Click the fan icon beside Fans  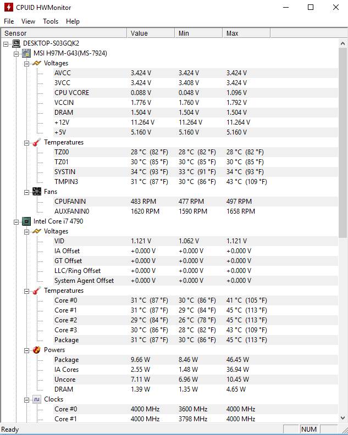(x=37, y=192)
